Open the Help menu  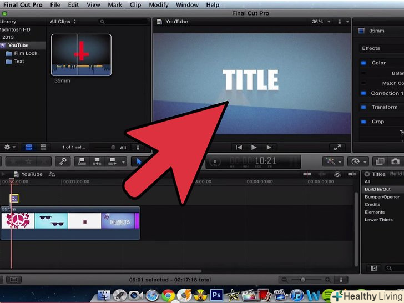[x=213, y=5]
